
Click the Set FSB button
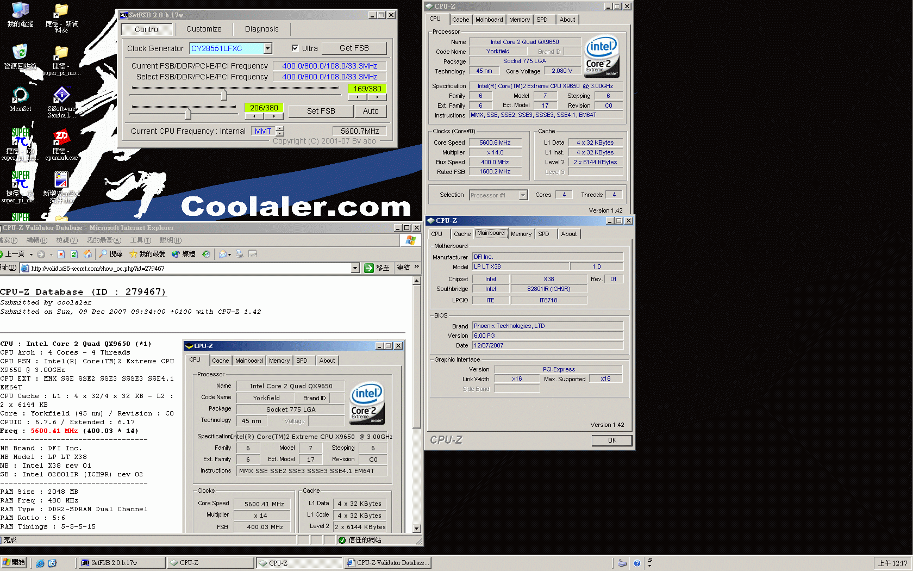point(321,111)
